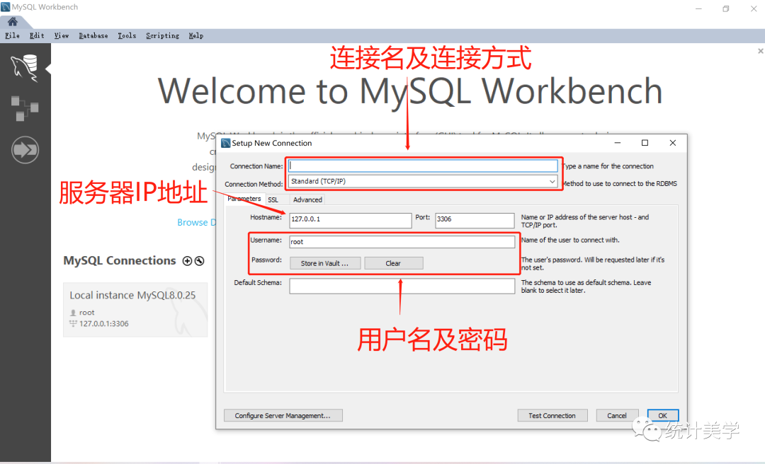
Task: Click the Setup New Connection dialog icon
Action: pos(226,143)
